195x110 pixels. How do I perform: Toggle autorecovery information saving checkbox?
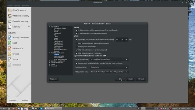tap(76, 39)
